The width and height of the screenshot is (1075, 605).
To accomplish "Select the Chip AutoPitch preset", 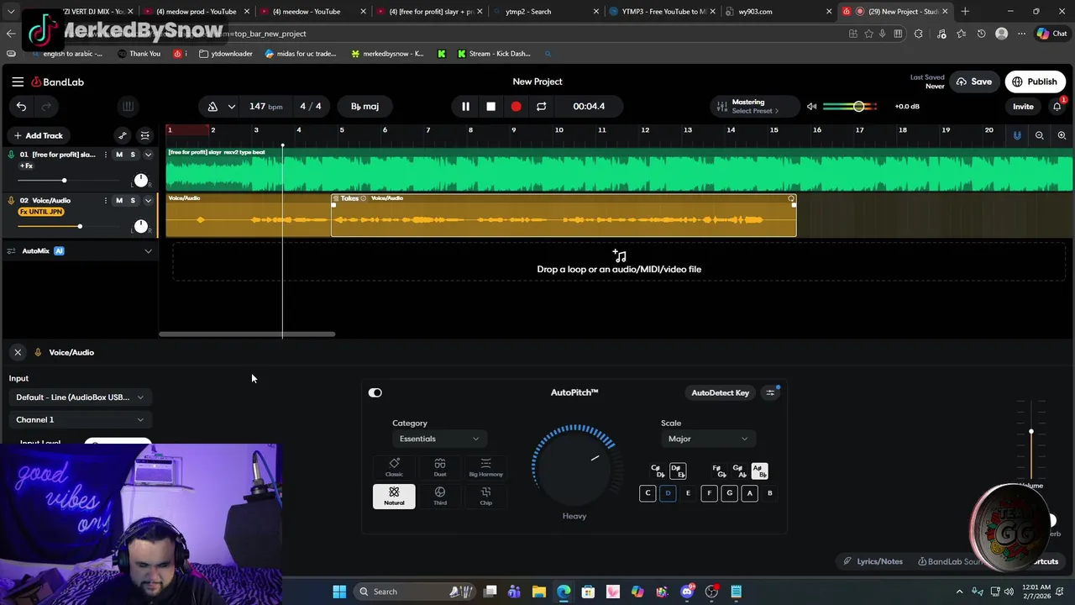I will [485, 497].
